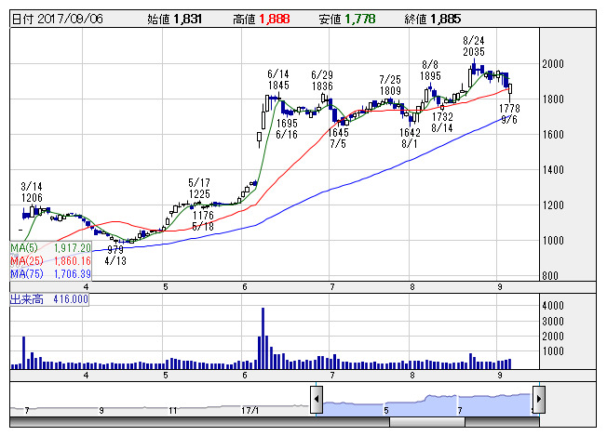Viewport: 607px width, 436px height.
Task: Click the left range handle arrow in the navigator
Action: point(317,399)
